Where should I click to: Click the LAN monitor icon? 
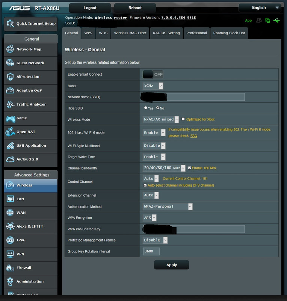pyautogui.click(x=10, y=199)
